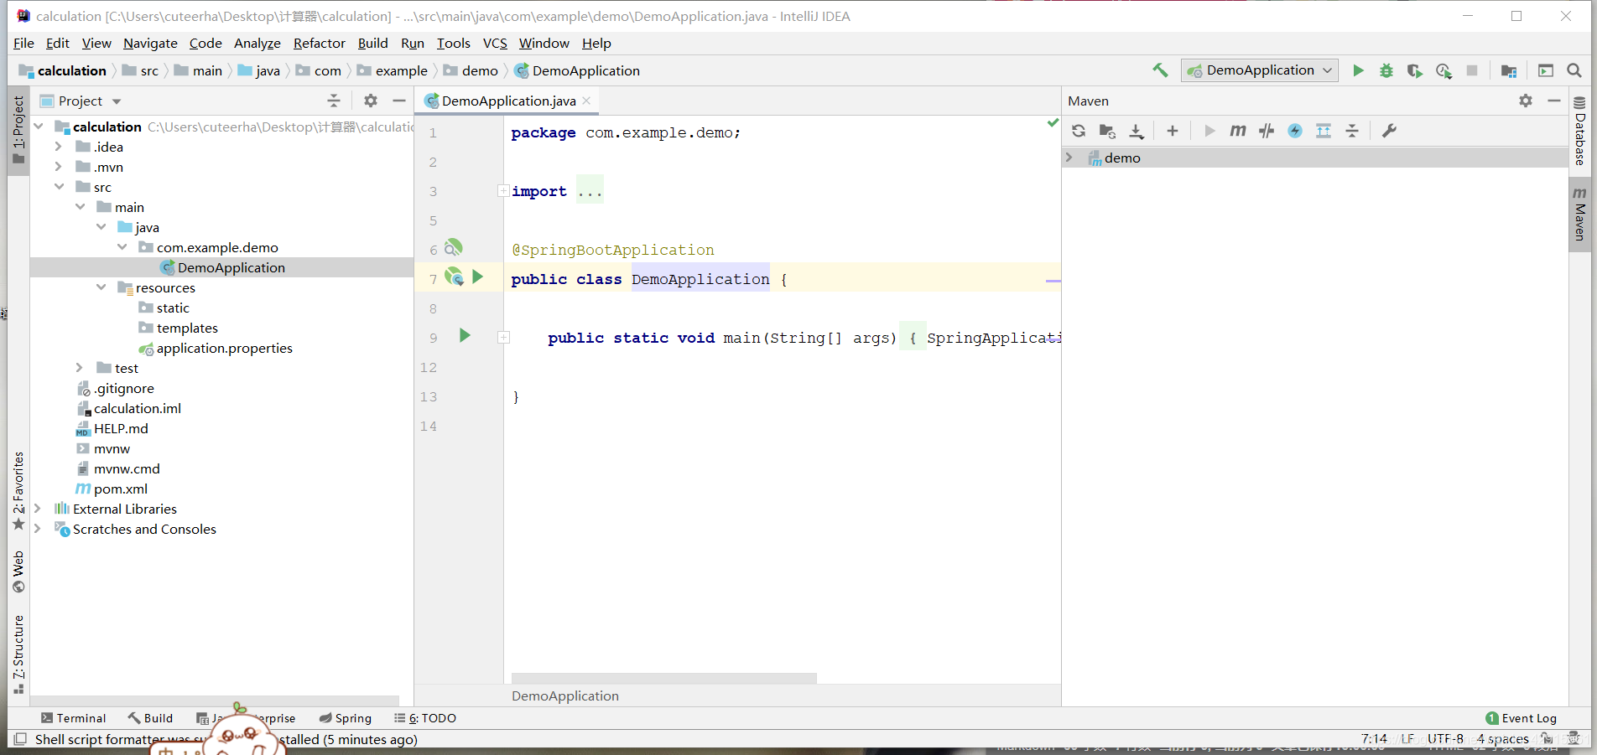
Task: Open Project panel gear settings
Action: [371, 101]
